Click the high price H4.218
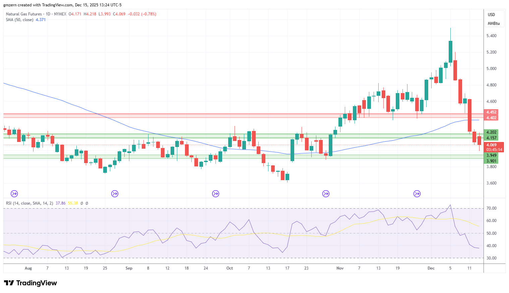 [90, 14]
